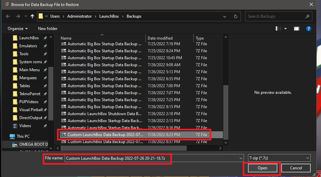Viewport: 321px width, 177px height.
Task: Open the Videos quick access item
Action: pos(25,126)
